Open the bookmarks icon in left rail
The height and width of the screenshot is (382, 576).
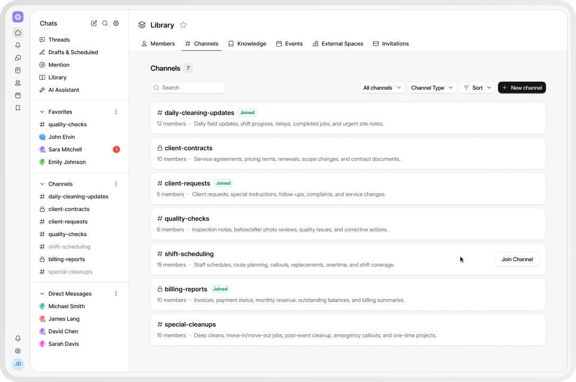18,108
